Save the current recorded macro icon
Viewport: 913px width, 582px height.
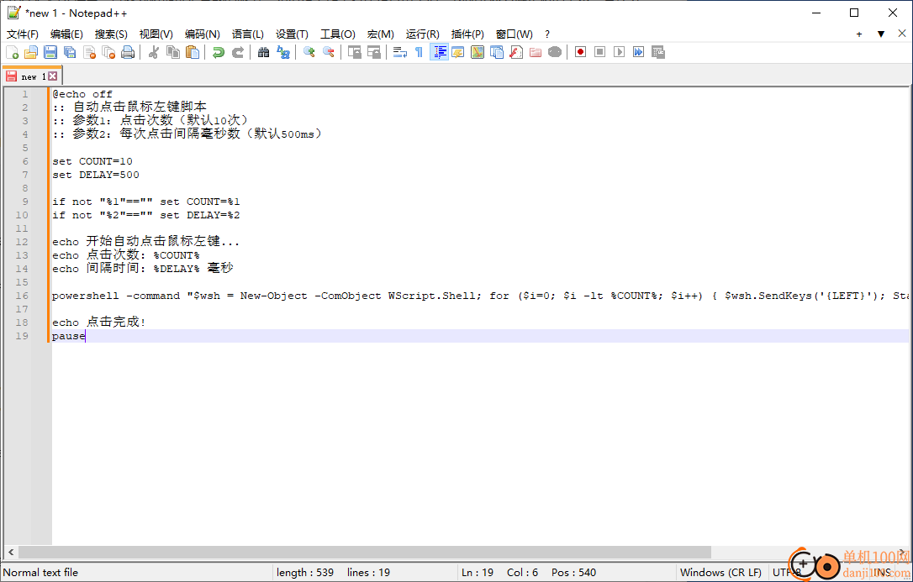pyautogui.click(x=658, y=52)
